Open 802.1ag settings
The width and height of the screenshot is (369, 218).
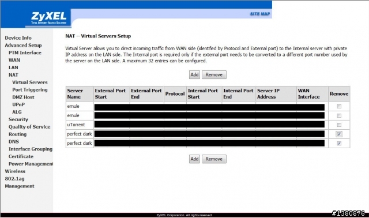[14, 179]
